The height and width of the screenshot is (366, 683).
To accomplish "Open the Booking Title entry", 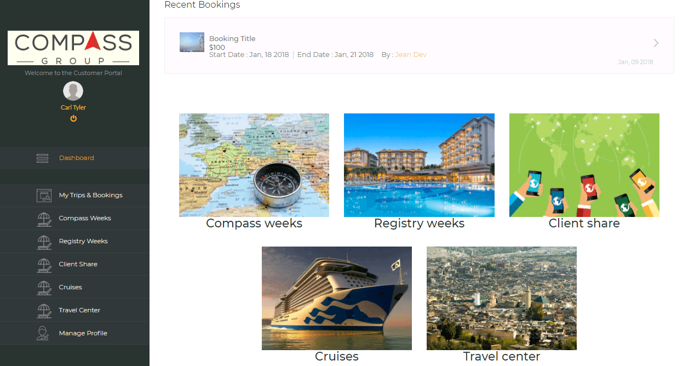I will [232, 38].
